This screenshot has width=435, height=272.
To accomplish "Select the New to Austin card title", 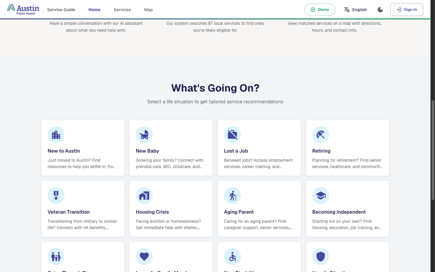I will [64, 151].
